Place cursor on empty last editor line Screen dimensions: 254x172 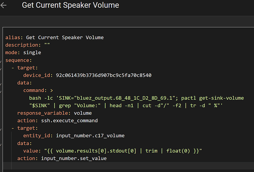coord(128,166)
